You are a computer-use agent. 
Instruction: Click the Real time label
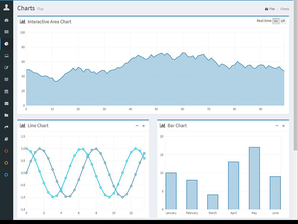pyautogui.click(x=264, y=21)
